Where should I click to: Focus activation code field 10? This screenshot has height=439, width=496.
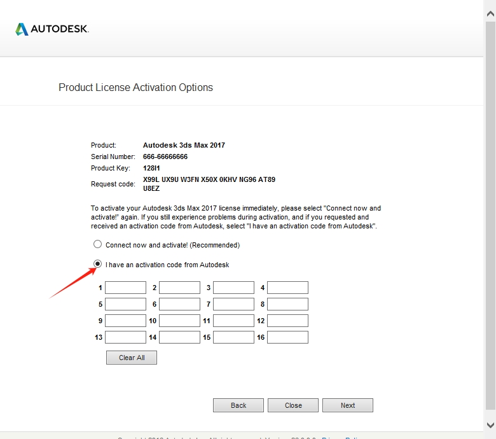coord(179,321)
